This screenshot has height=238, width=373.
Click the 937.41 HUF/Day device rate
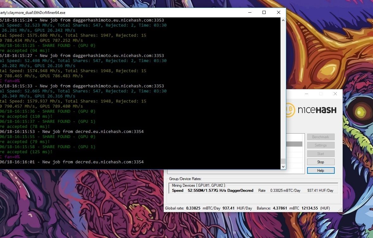(320, 191)
